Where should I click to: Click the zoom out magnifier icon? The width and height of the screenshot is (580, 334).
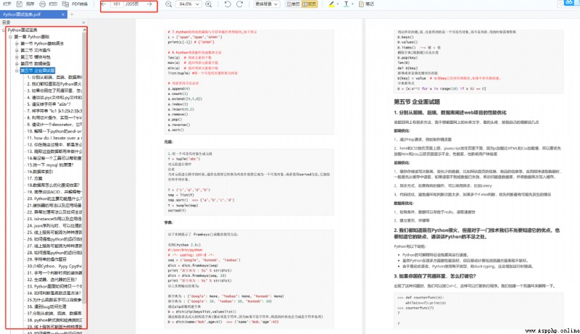tap(168, 4)
